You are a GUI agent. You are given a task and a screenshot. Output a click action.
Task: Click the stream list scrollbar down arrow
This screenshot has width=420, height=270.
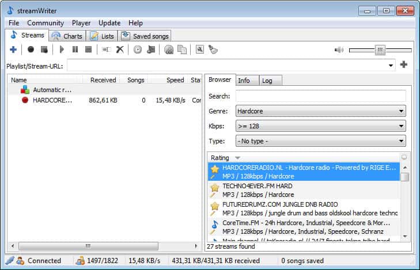click(404, 237)
